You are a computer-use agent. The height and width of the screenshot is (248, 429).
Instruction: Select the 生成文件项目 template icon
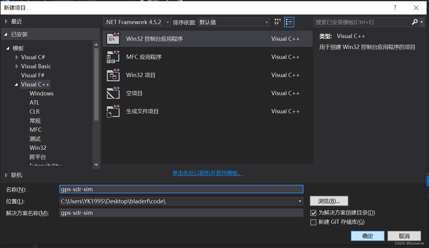(113, 111)
